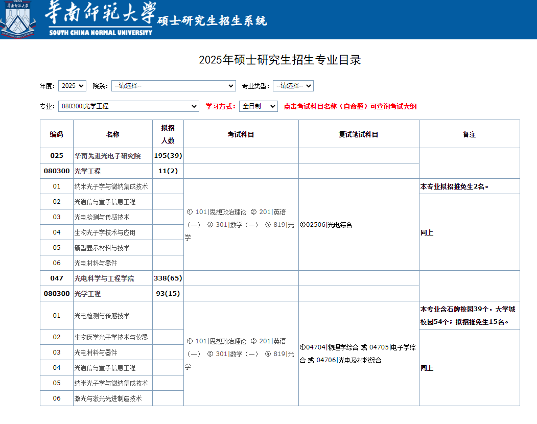Click the 195(39) enrollment count

pyautogui.click(x=168, y=155)
